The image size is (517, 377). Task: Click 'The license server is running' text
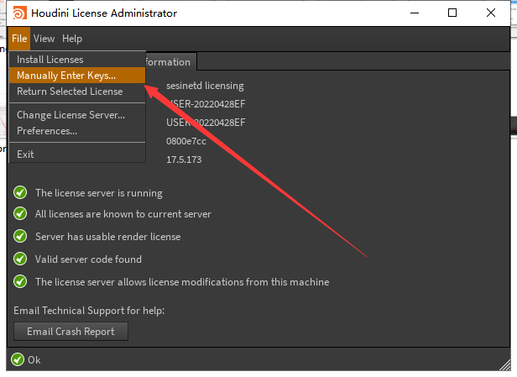[99, 193]
